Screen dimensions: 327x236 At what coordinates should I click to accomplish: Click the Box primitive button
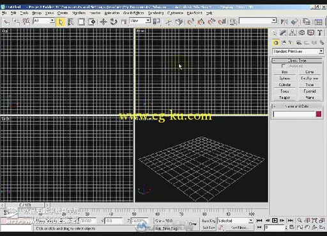pos(284,72)
